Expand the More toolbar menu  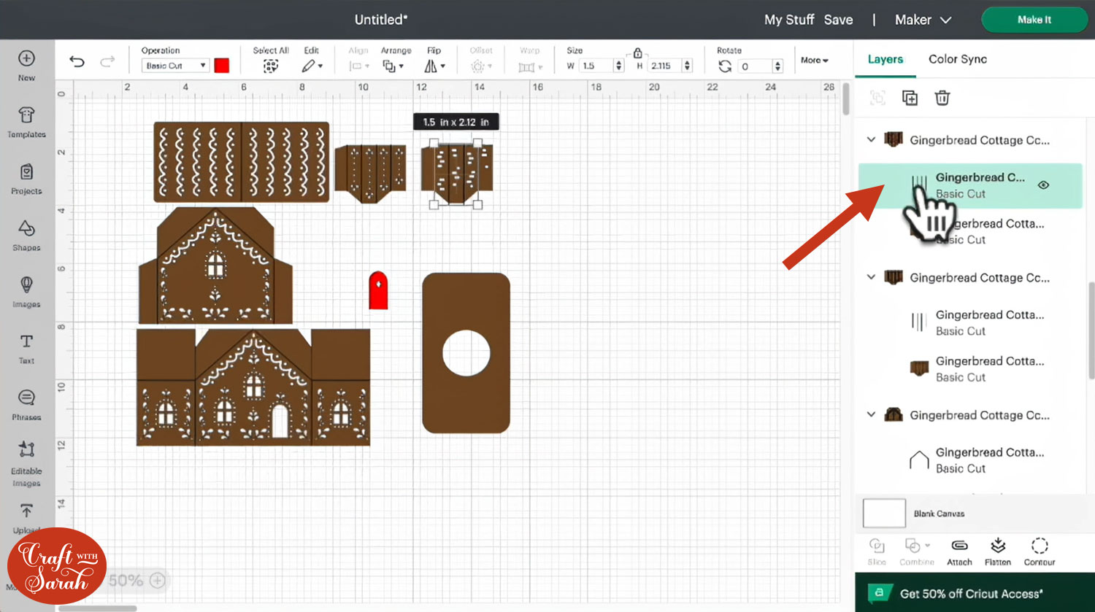814,61
